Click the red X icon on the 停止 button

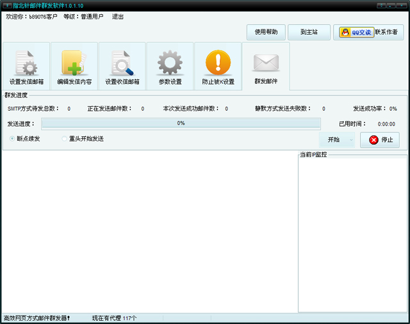pyautogui.click(x=373, y=140)
